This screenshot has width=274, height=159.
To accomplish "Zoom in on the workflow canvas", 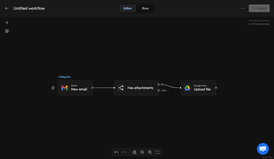I will pos(150,152).
